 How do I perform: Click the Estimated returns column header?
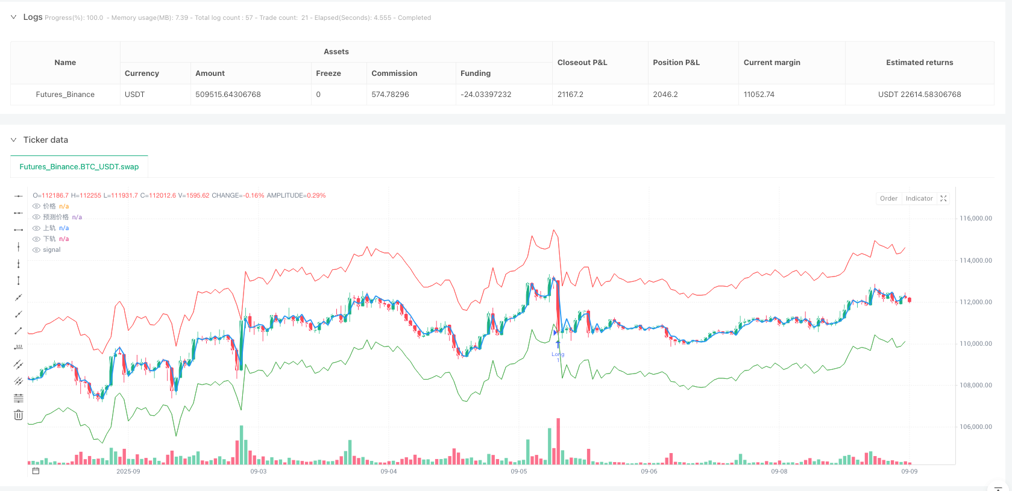coord(919,63)
